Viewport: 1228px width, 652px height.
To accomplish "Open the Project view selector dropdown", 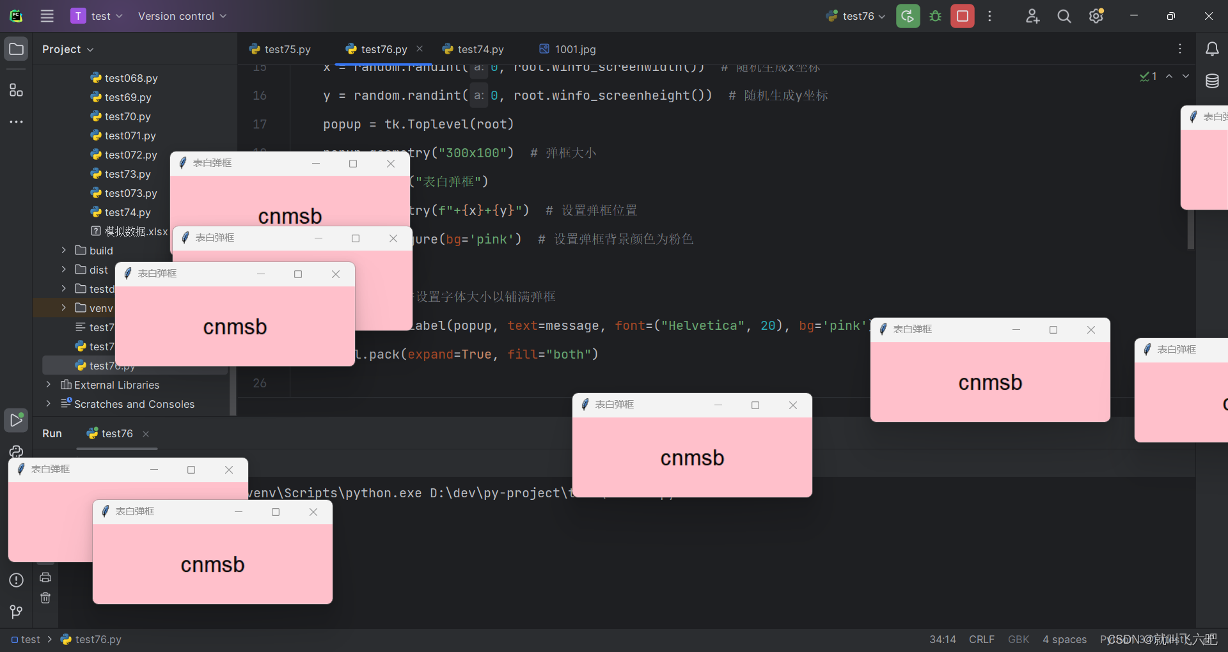I will point(68,49).
